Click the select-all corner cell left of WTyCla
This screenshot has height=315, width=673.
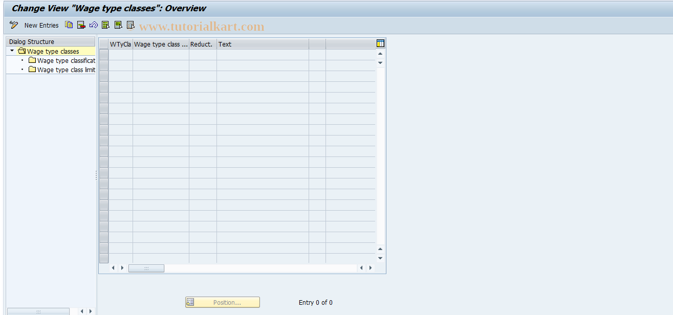tap(104, 44)
